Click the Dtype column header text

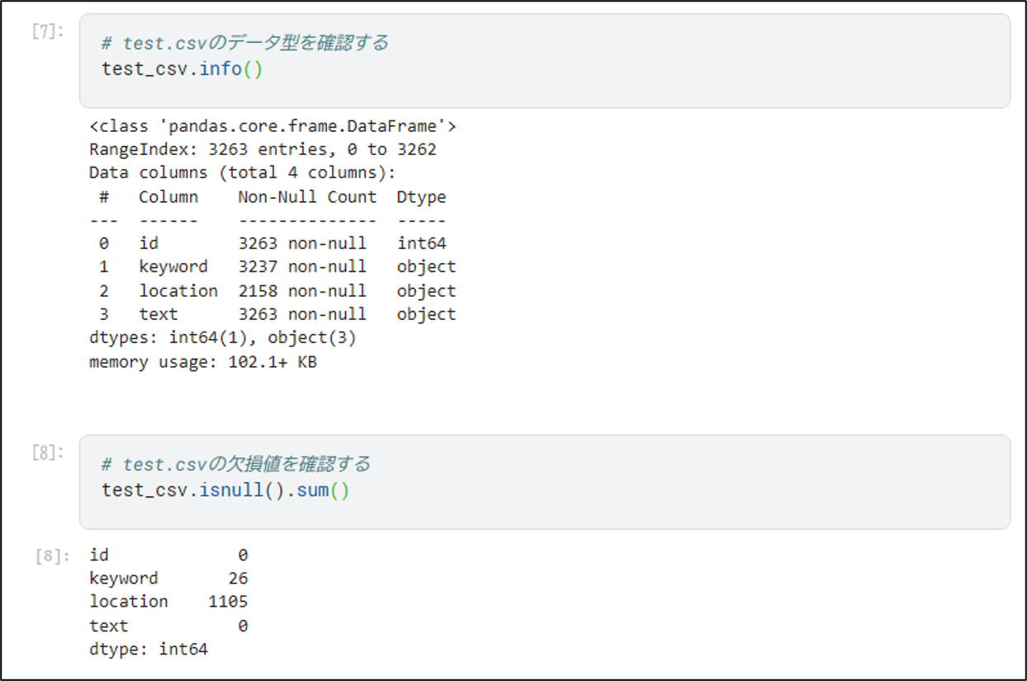(421, 197)
